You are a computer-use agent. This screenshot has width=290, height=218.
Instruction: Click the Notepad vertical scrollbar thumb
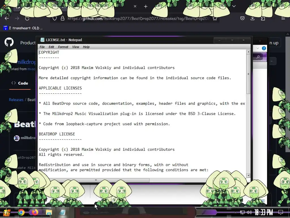[x=248, y=74]
